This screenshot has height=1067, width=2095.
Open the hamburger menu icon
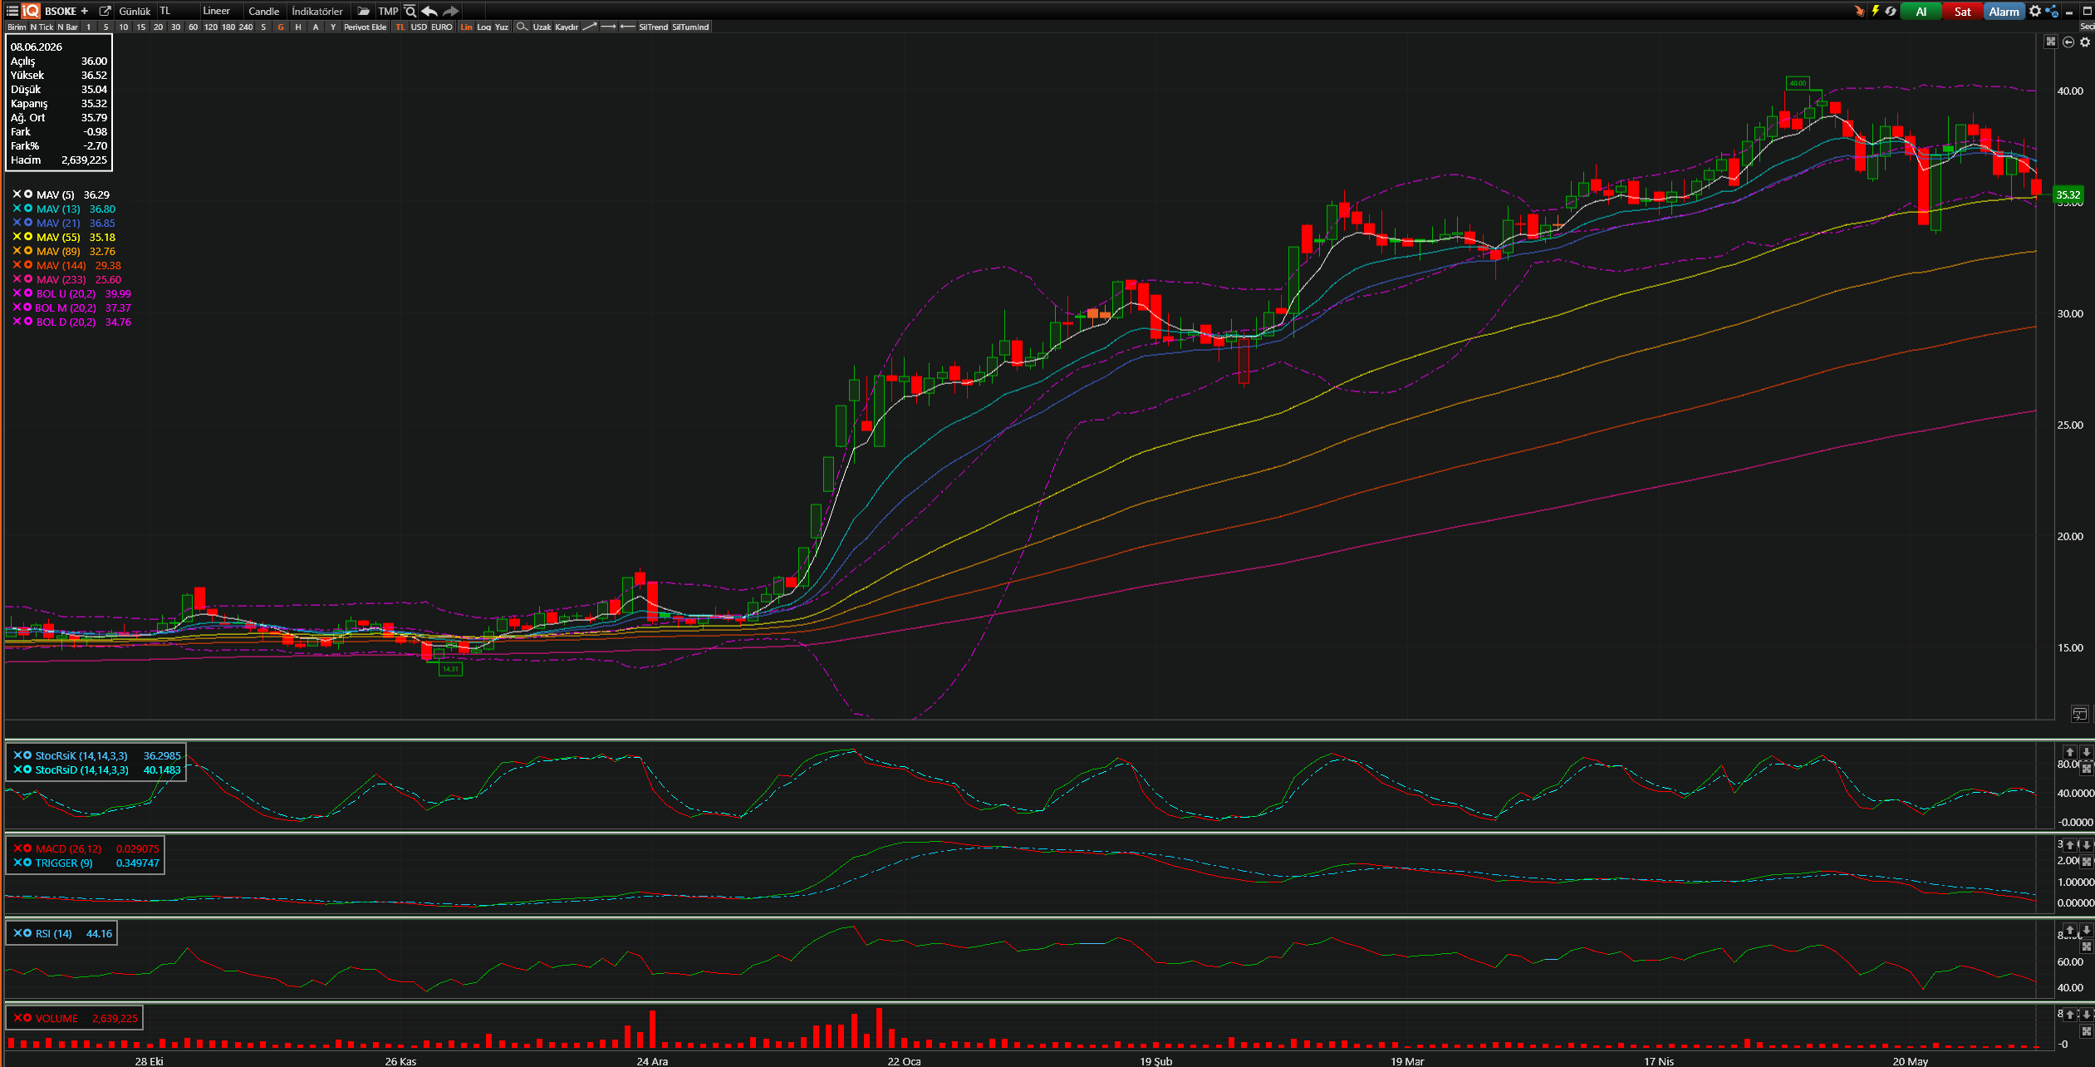[12, 11]
